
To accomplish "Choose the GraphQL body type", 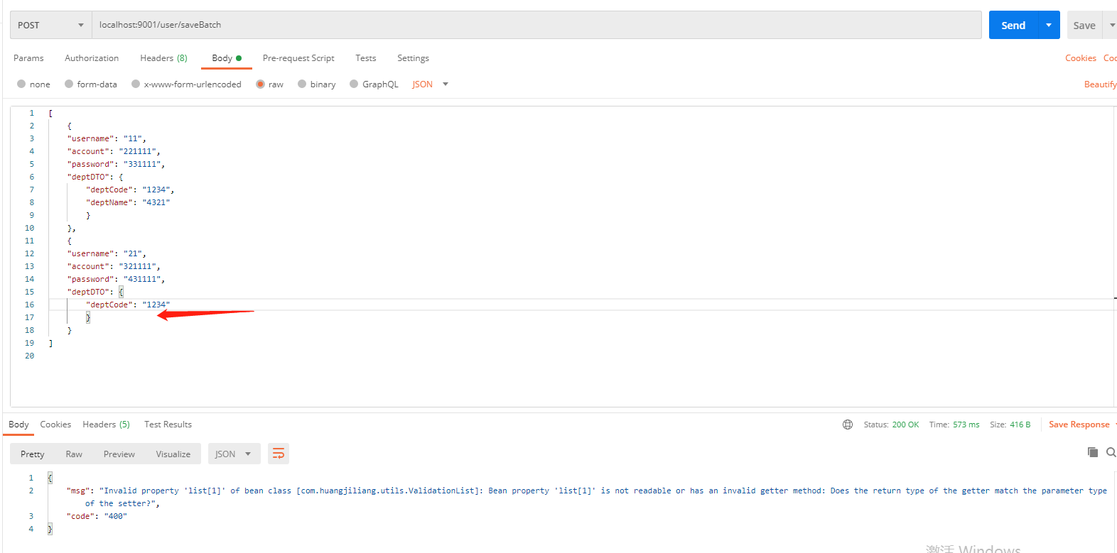I will pyautogui.click(x=354, y=84).
